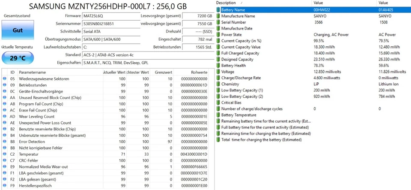Viewport: 411px width, 190px height.
Task: Click the battery icon beside Chemistry
Action: 218,84
